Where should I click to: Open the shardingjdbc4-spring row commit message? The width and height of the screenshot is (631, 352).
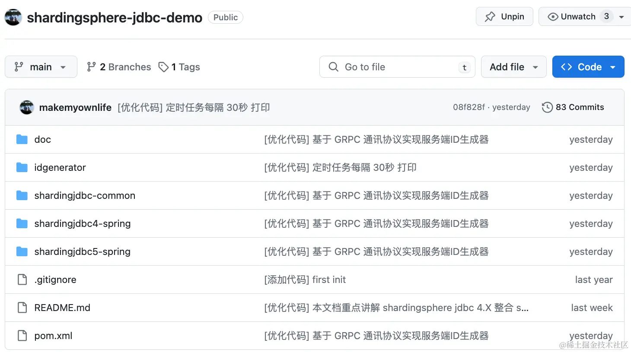376,223
